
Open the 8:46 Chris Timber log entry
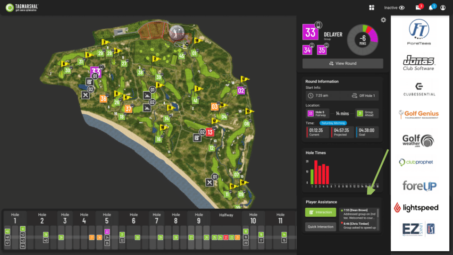pos(358,226)
